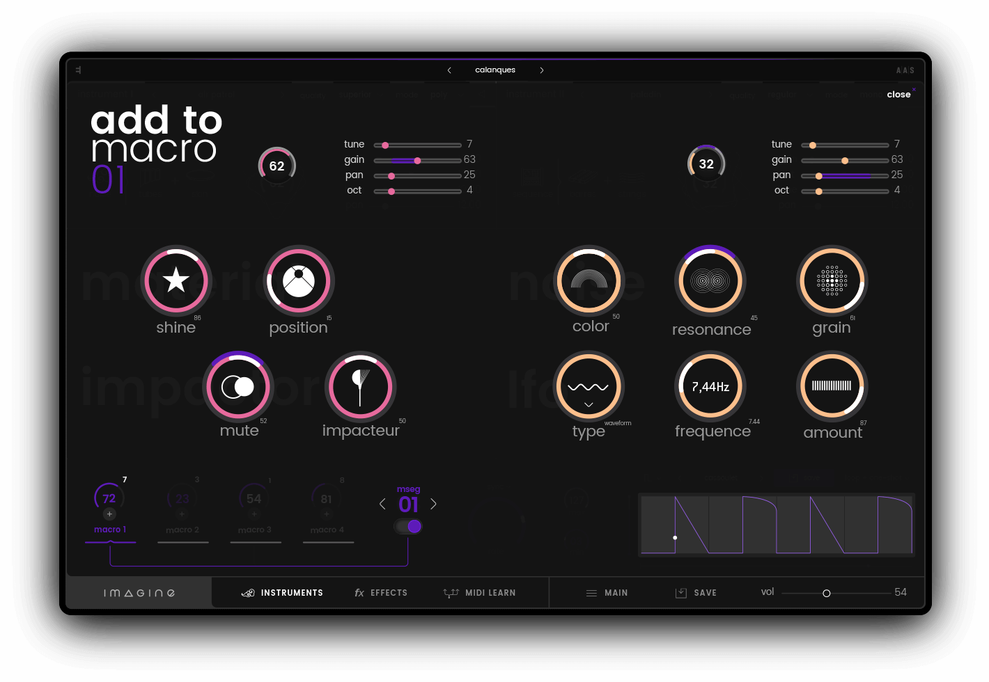989x682 pixels.
Task: Select the resonance knob
Action: [710, 281]
